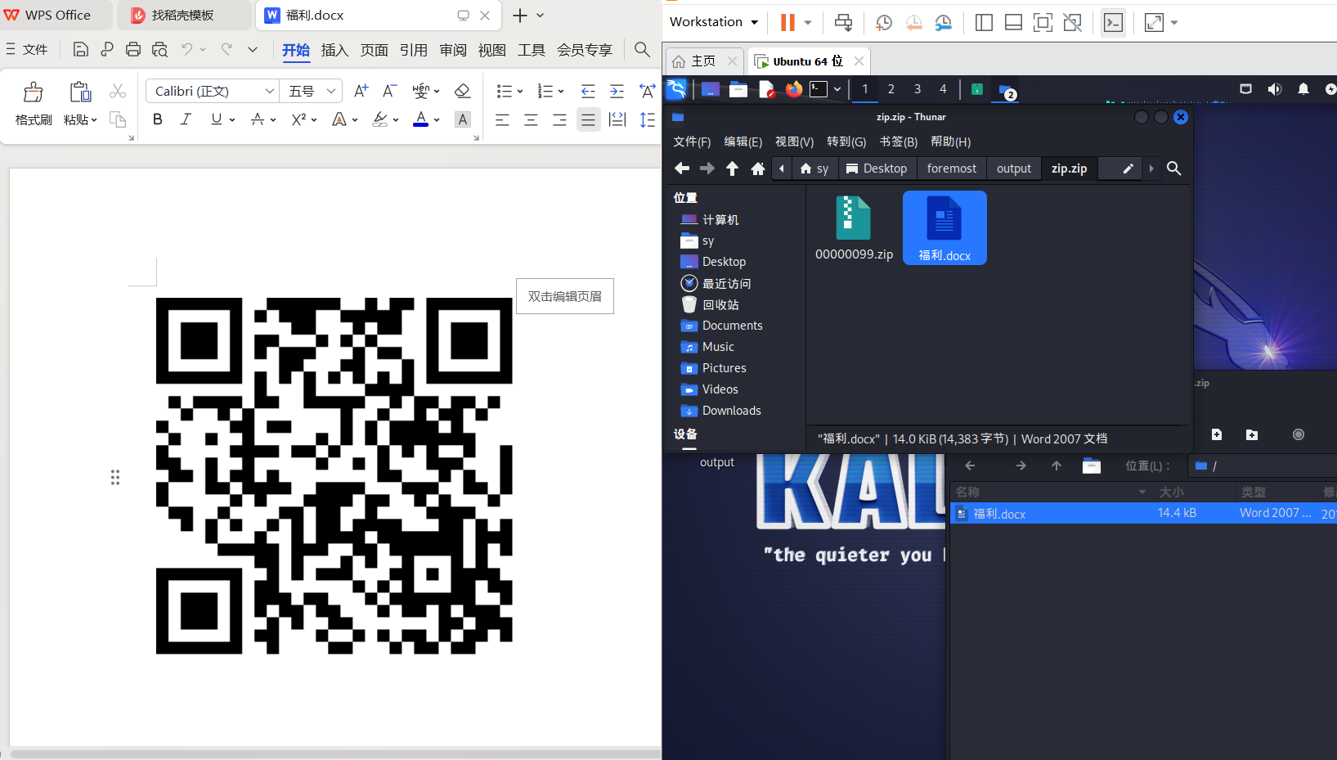Enter VMware full screen mode icon
1337x760 pixels.
pos(1043,23)
